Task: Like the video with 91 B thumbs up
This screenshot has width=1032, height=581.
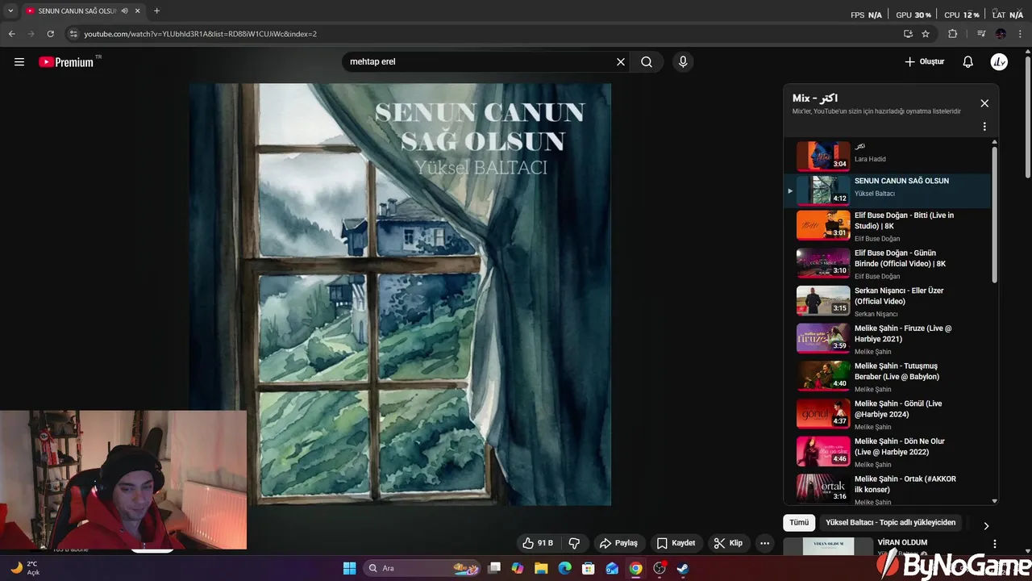Action: pyautogui.click(x=538, y=543)
